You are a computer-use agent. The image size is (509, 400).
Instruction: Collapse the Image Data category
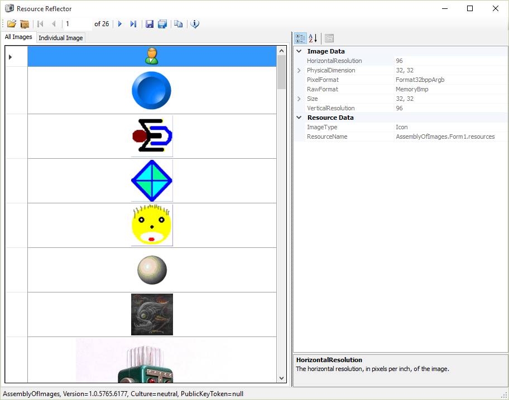pos(299,51)
